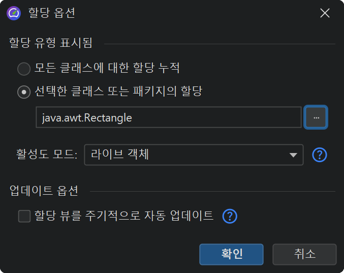Choose the 선택한 클래스 또는 패키지의 할당 radio button

click(x=24, y=93)
